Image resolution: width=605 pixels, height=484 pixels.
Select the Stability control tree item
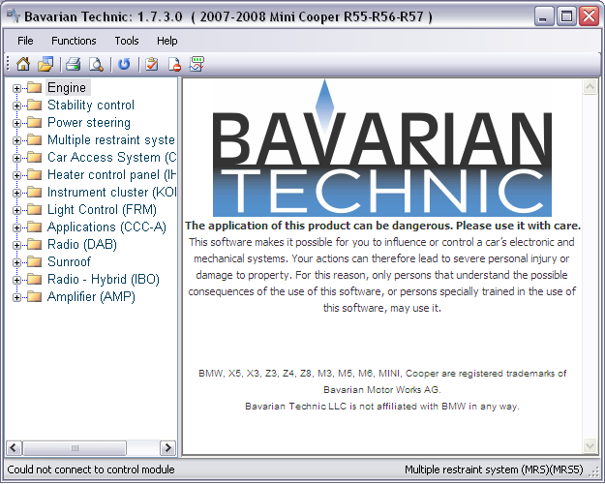coord(91,105)
